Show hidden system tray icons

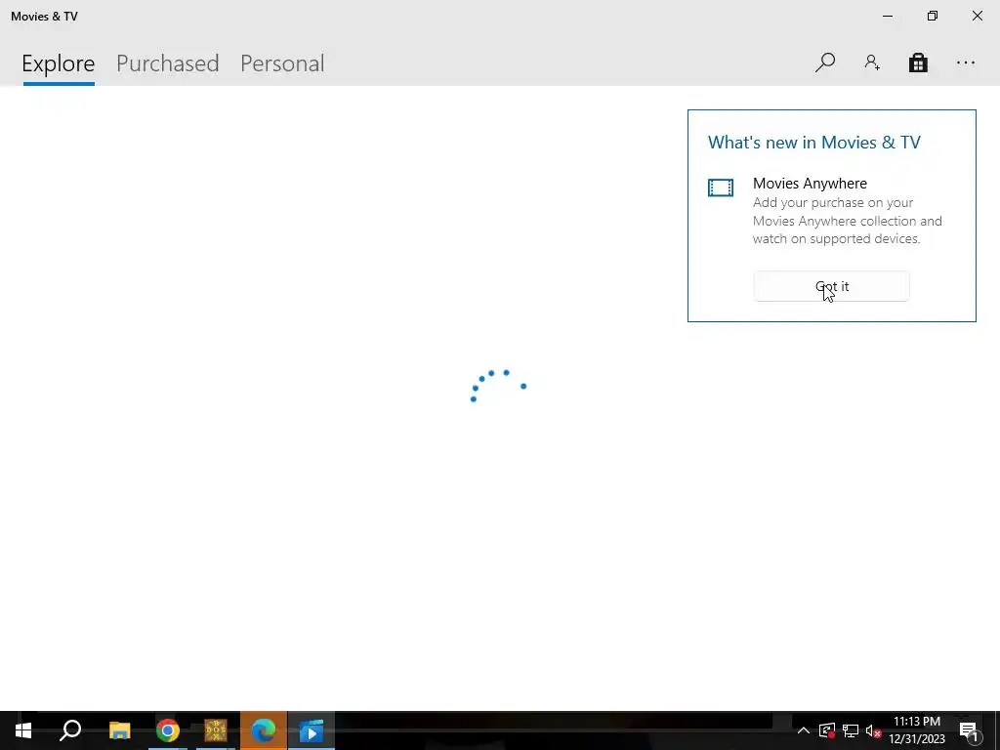[x=804, y=730]
